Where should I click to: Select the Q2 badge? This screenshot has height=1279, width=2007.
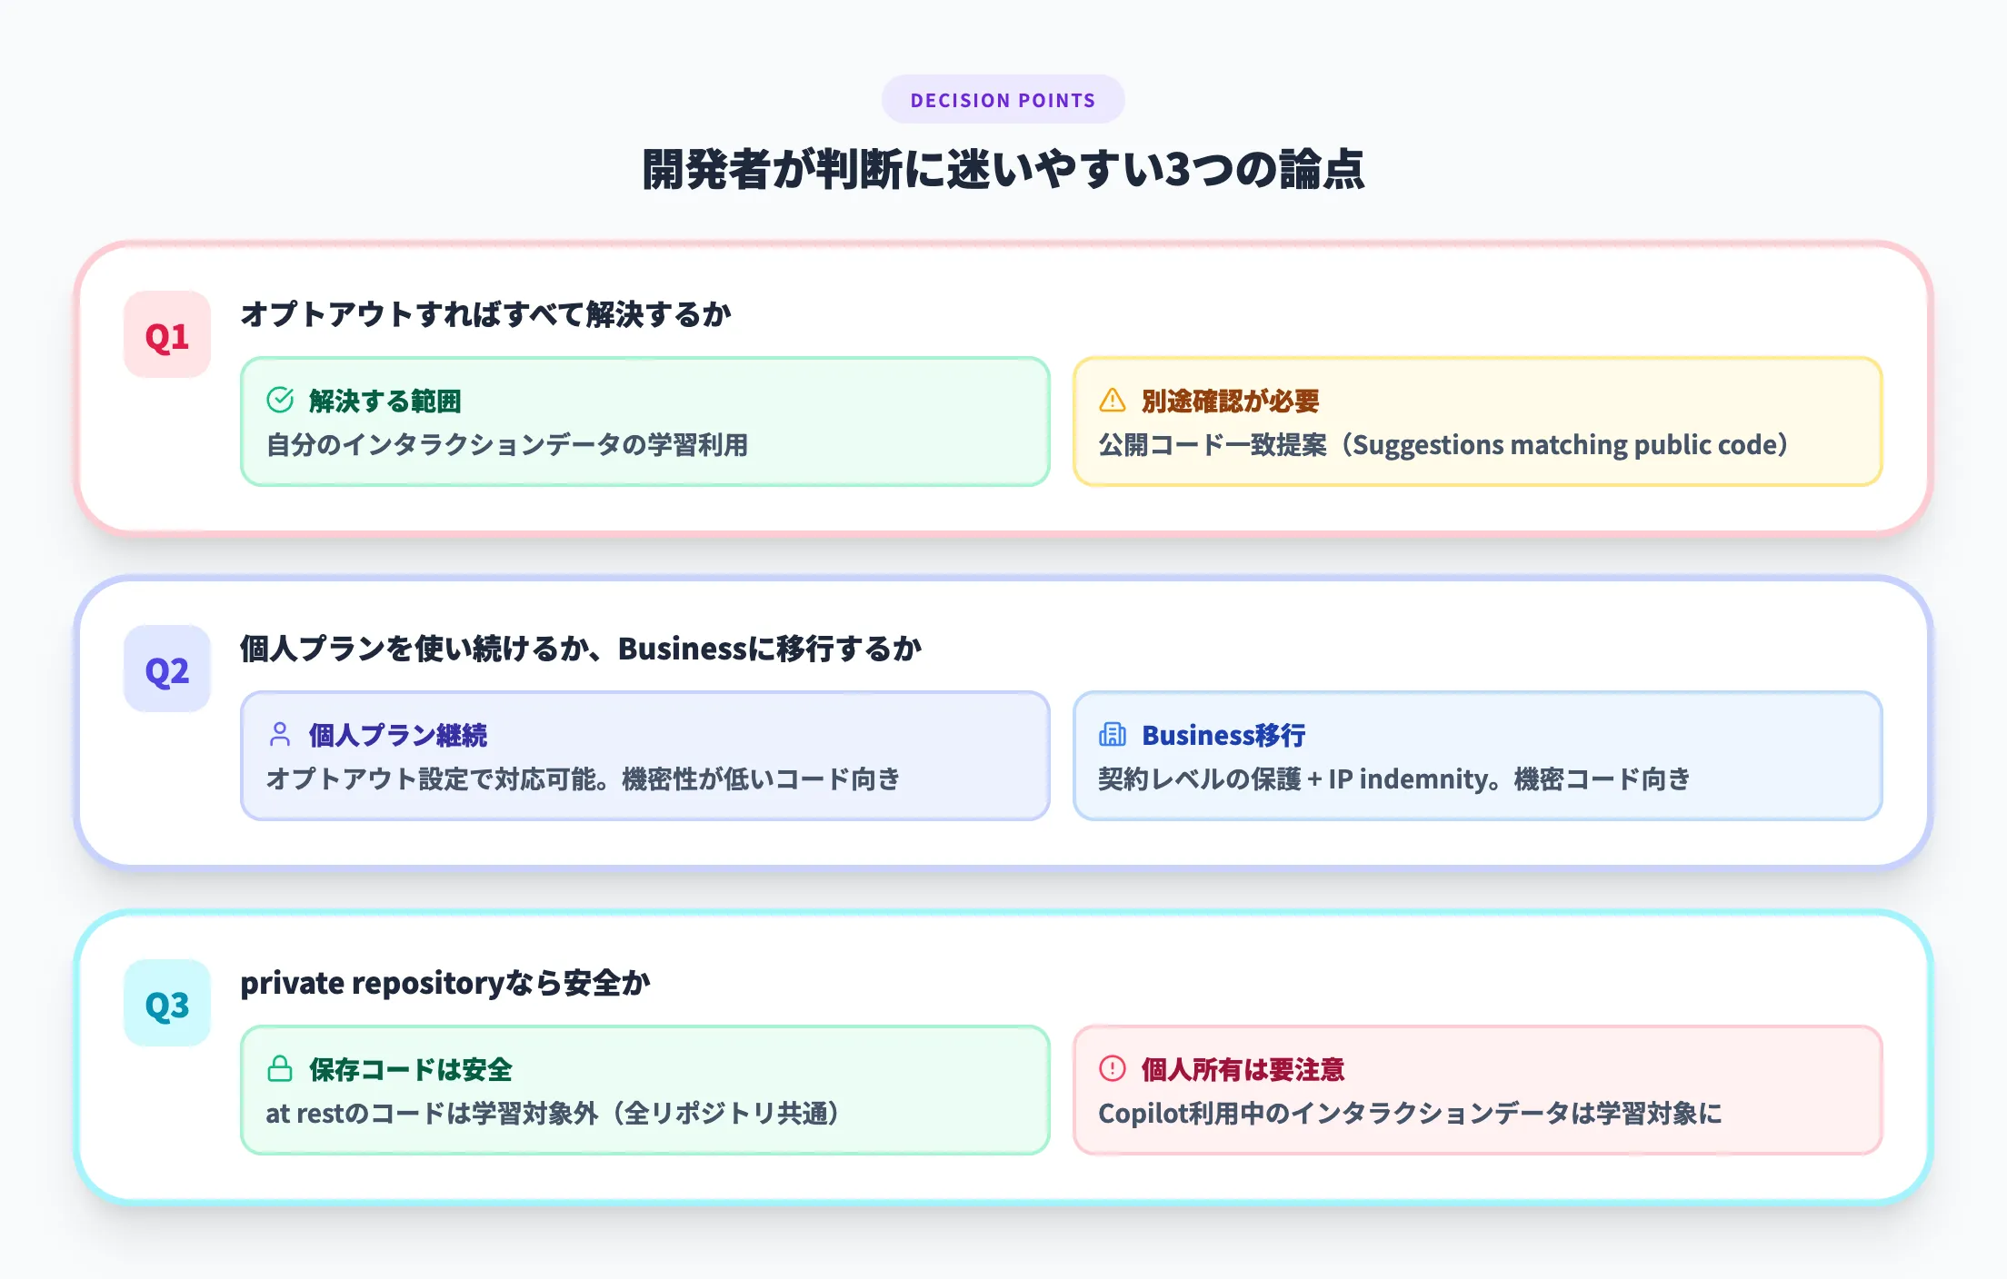[x=165, y=669]
